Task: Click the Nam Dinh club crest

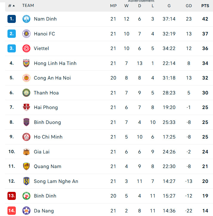Action: [26, 19]
